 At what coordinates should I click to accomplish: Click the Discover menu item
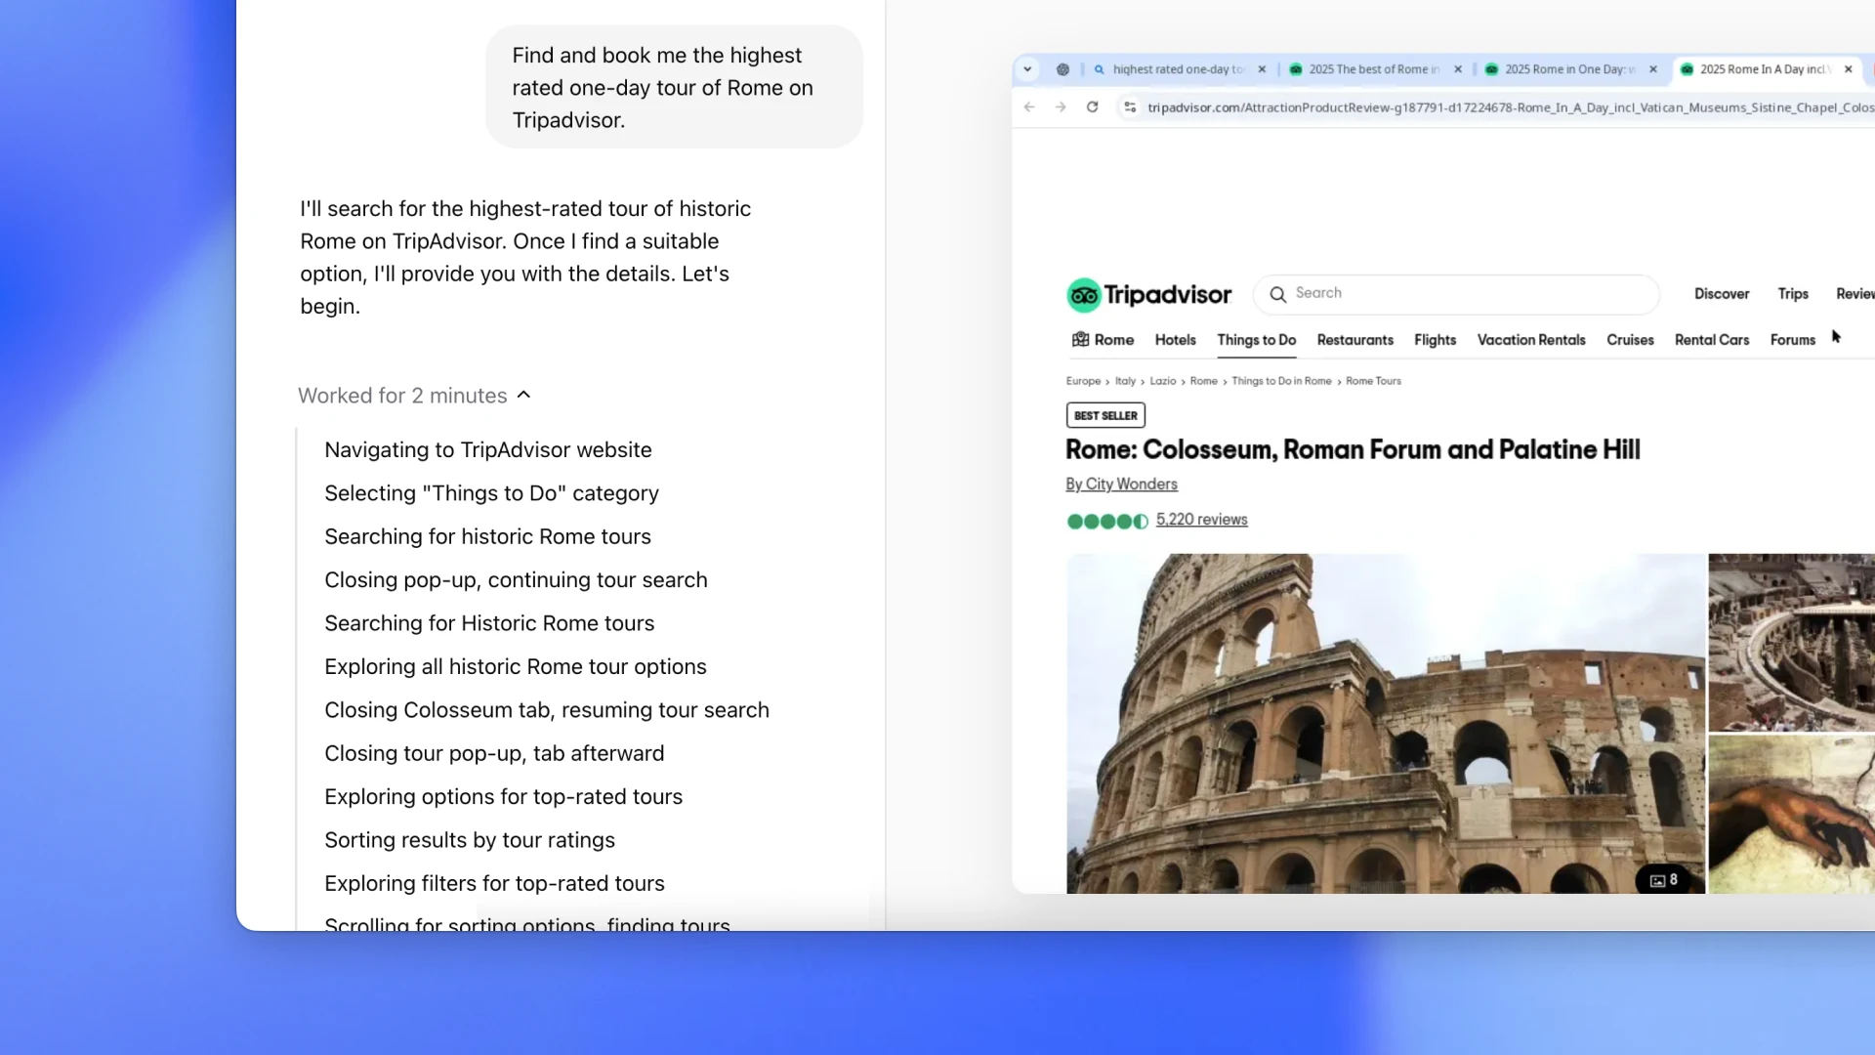pyautogui.click(x=1723, y=294)
